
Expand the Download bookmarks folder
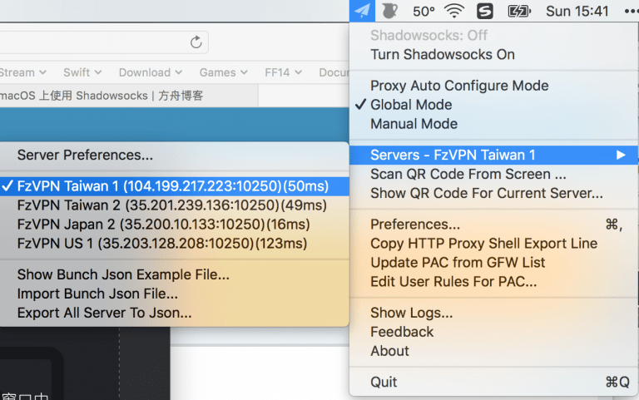click(151, 72)
